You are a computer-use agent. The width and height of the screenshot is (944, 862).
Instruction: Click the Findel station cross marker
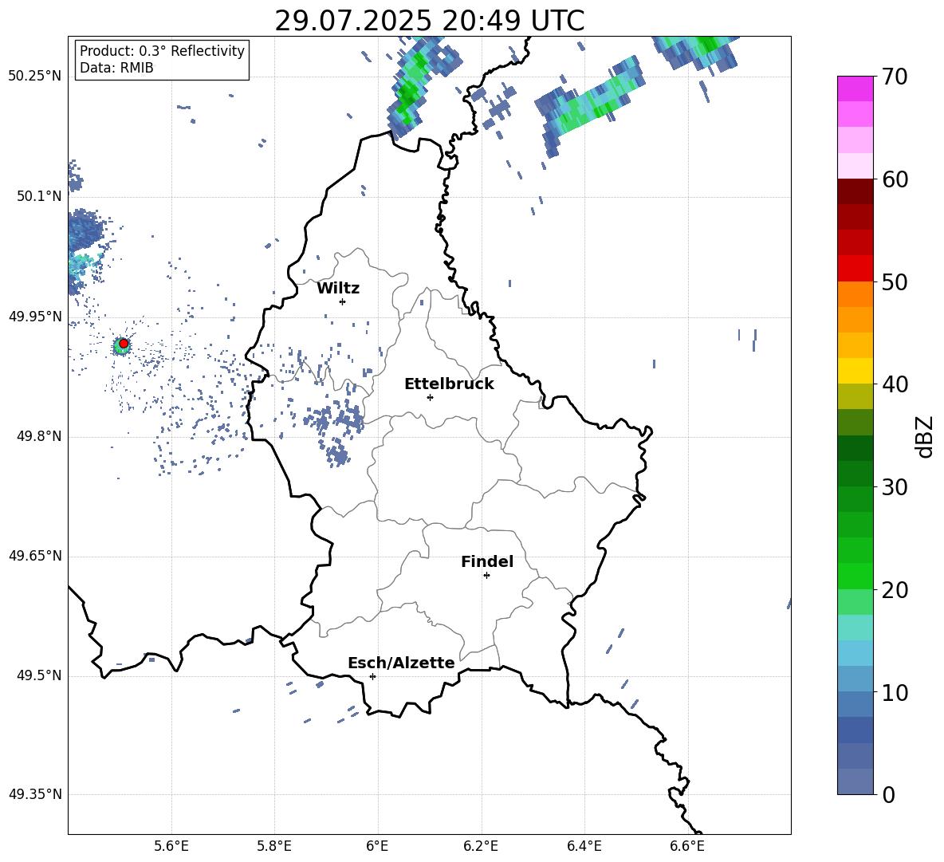coord(486,576)
